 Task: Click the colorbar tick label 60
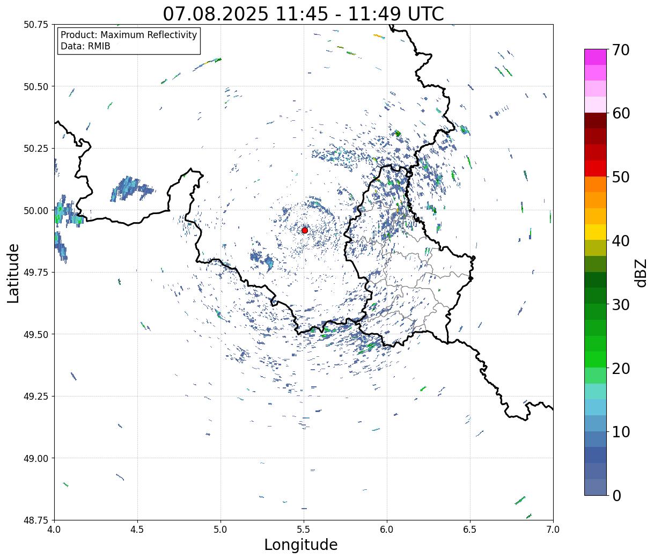(x=620, y=113)
